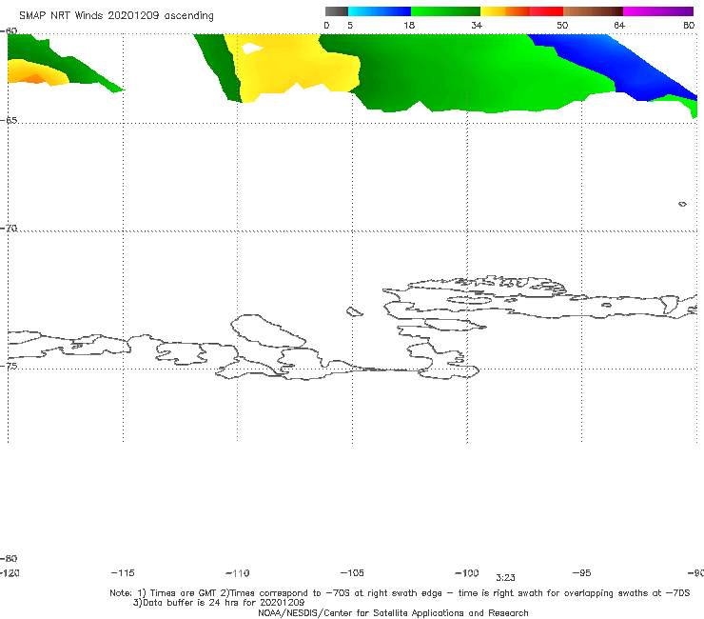704x619 pixels.
Task: Click the yellow-orange segment of the color bar
Action: tap(504, 11)
